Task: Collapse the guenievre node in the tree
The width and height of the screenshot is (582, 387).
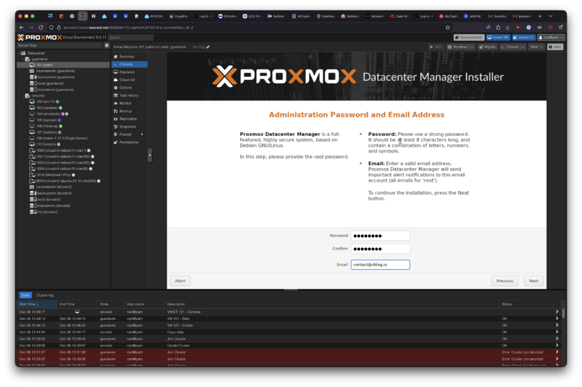Action: pyautogui.click(x=23, y=59)
